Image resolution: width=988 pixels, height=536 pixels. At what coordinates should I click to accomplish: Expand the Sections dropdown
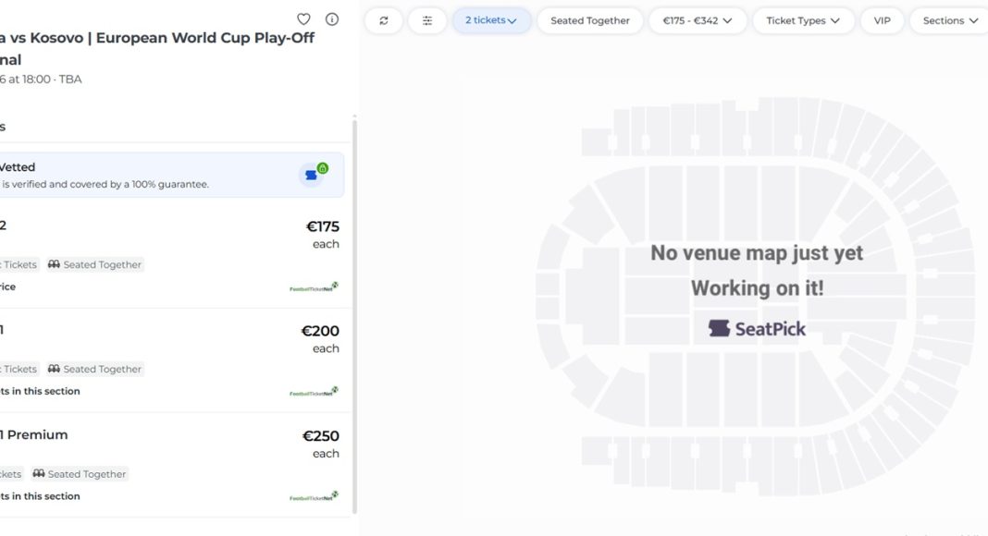(x=950, y=20)
